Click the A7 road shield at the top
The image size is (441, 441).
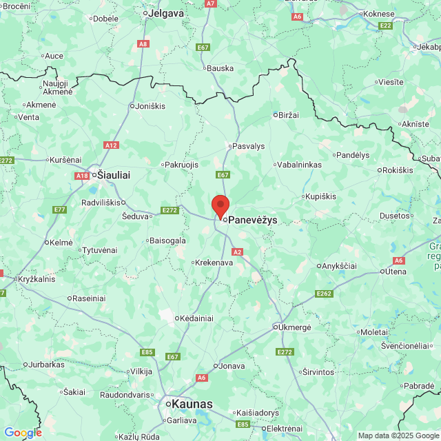tap(210, 3)
